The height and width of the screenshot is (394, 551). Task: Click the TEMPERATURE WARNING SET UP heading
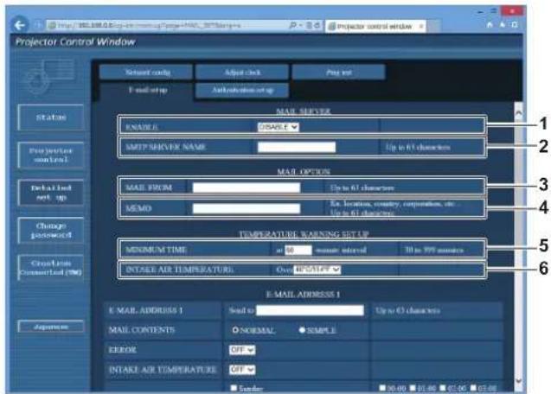click(304, 234)
